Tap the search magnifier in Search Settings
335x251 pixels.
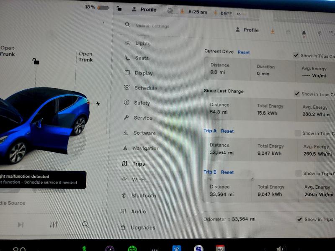tap(127, 25)
